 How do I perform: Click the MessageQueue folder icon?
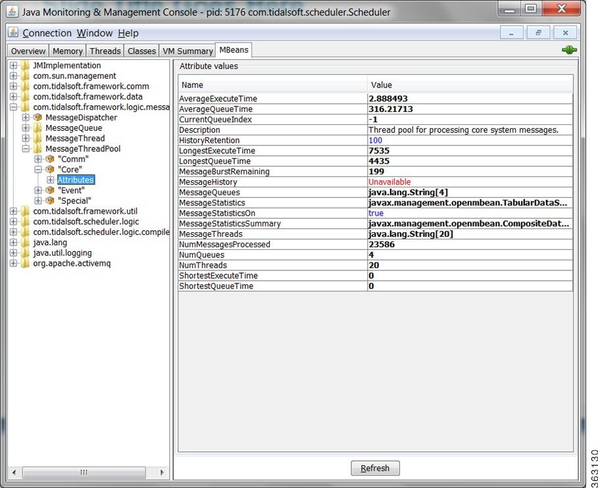coord(37,128)
